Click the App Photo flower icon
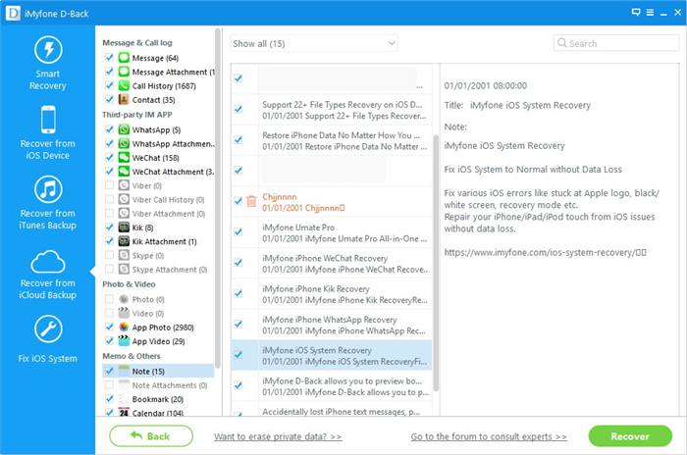This screenshot has width=687, height=455. click(124, 328)
